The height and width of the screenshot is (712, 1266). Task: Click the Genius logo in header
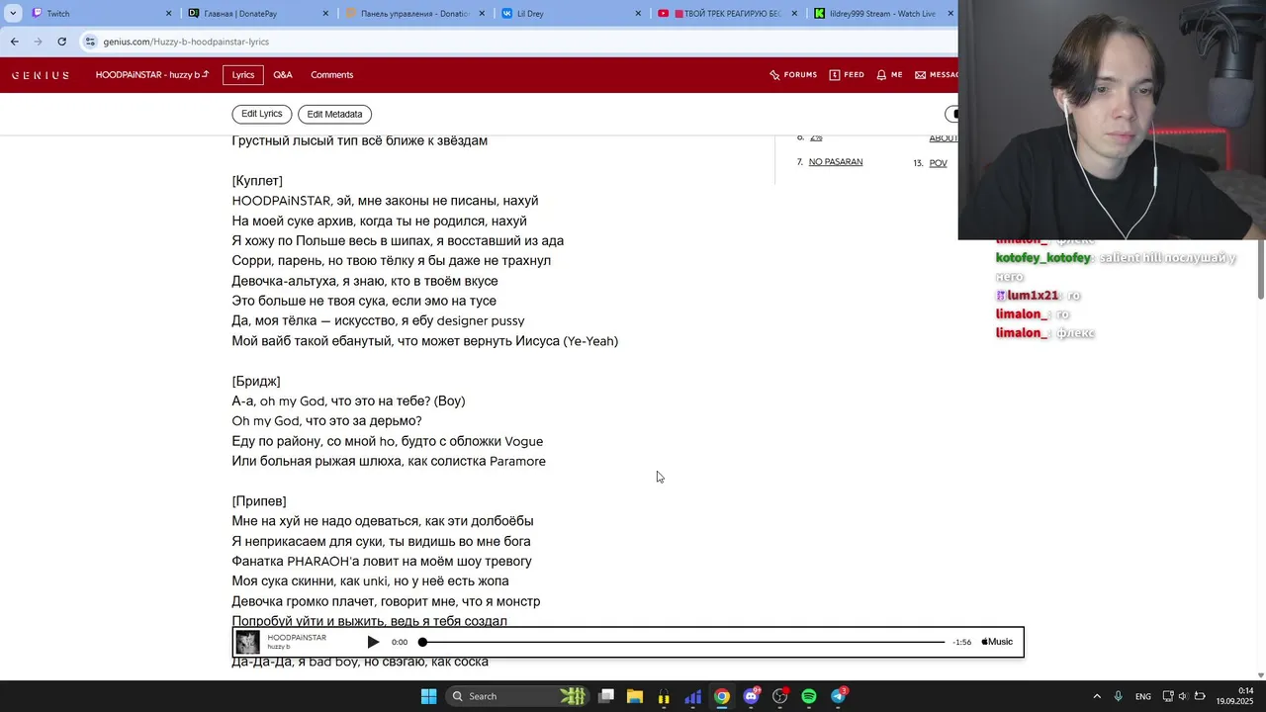(40, 75)
